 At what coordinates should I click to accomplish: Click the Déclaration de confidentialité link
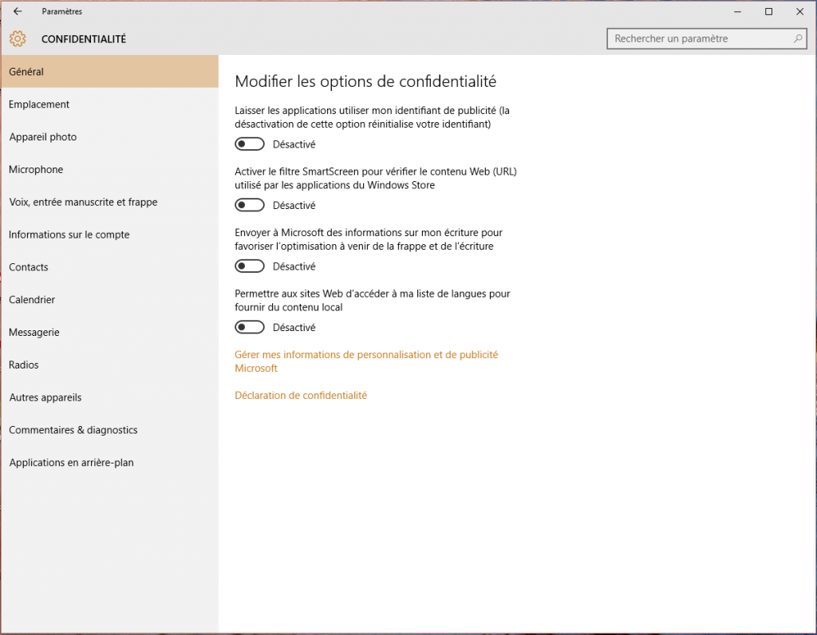pos(301,395)
